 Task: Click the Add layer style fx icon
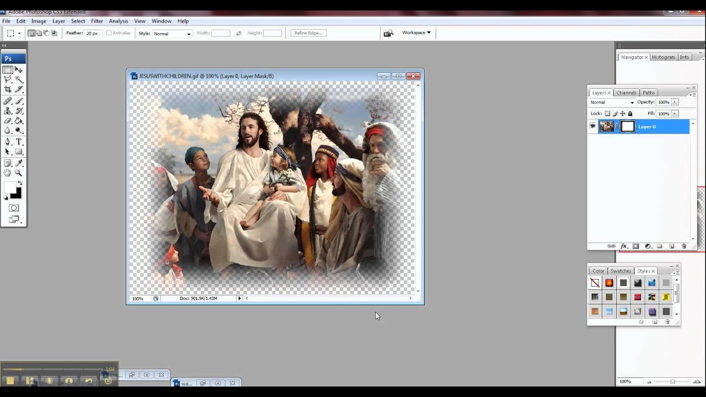pos(624,246)
